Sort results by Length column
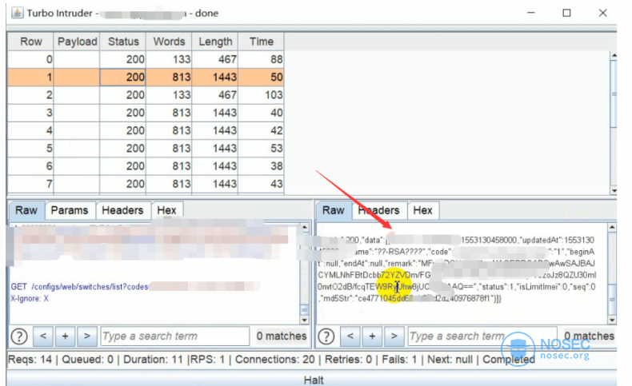Screen dimensions: 632x386 (215, 42)
